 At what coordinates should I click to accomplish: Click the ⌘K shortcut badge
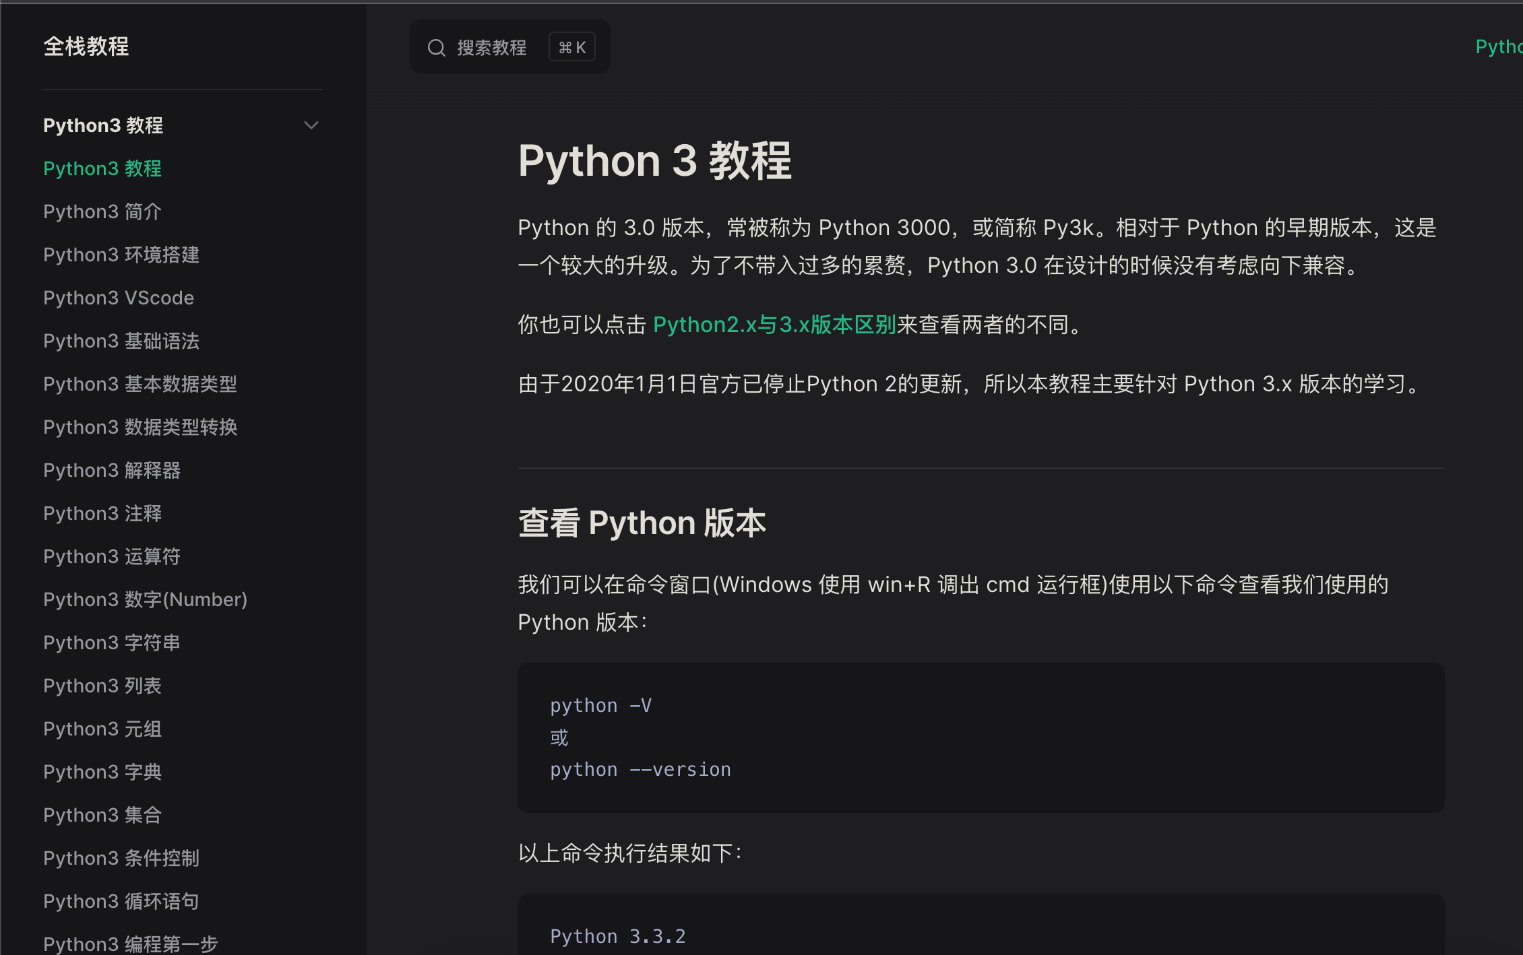pyautogui.click(x=571, y=48)
